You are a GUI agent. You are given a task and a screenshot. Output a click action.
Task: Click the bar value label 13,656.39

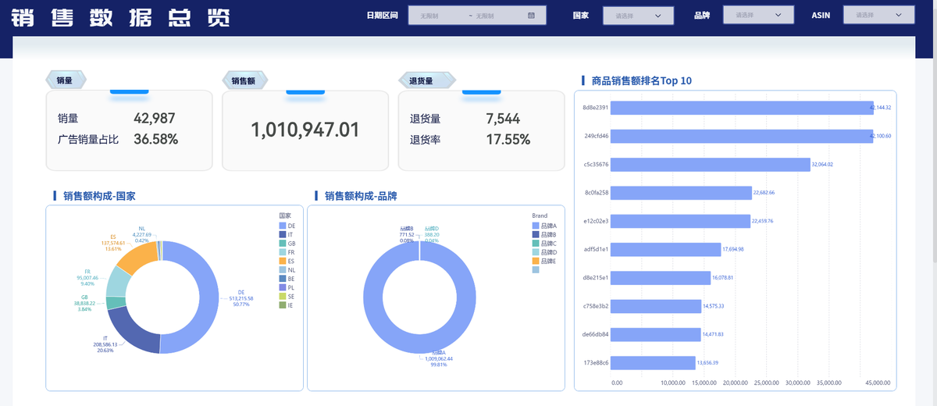coord(707,362)
